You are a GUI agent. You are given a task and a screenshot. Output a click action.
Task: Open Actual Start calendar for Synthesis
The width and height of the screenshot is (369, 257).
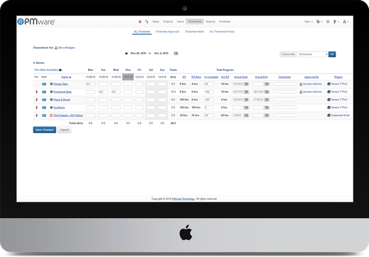tap(246, 107)
